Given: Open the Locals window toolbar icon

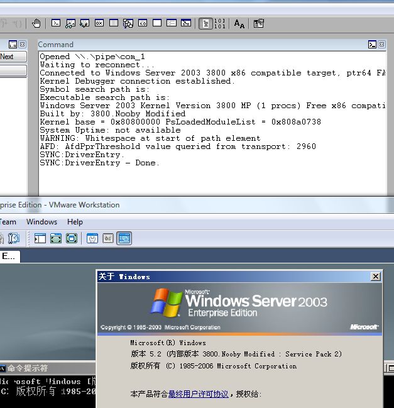Looking at the screenshot, I should pyautogui.click(x=85, y=23).
